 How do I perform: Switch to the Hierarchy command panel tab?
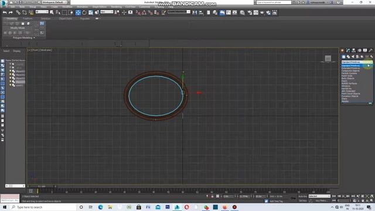[x=353, y=50]
